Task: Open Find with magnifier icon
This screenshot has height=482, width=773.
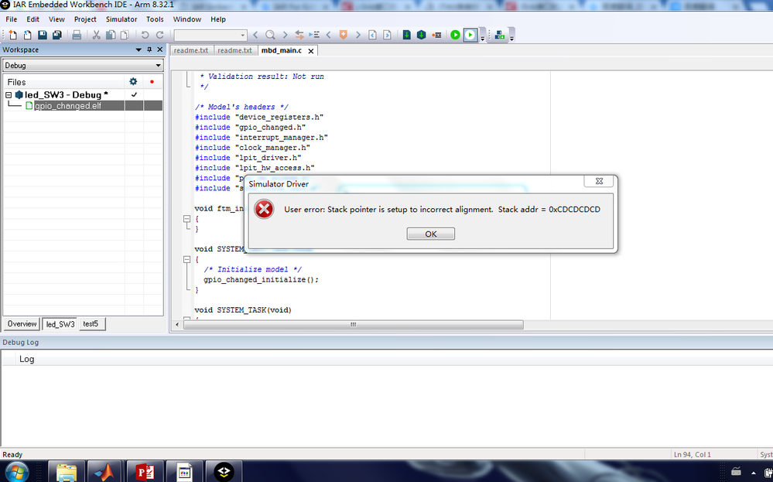Action: point(270,35)
